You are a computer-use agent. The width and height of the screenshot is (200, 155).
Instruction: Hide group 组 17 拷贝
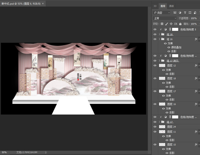click(x=155, y=60)
